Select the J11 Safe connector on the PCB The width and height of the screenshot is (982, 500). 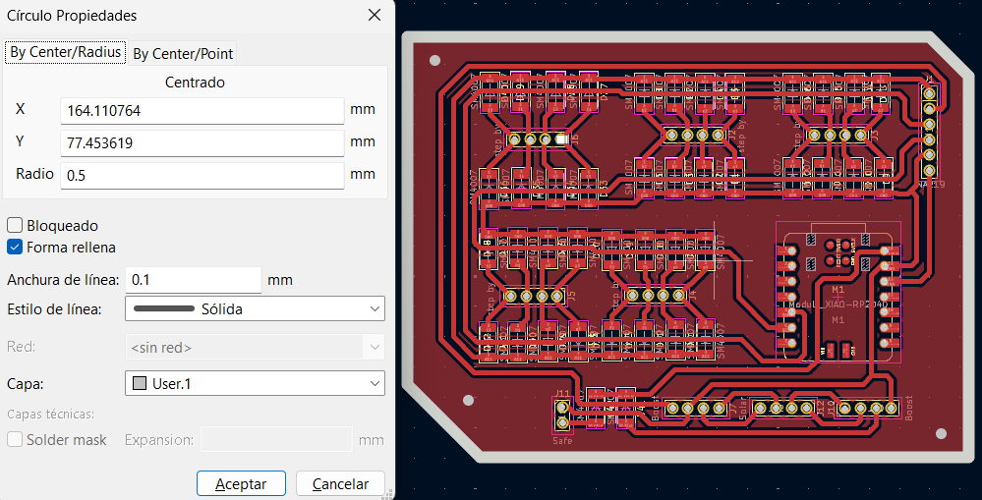[562, 417]
